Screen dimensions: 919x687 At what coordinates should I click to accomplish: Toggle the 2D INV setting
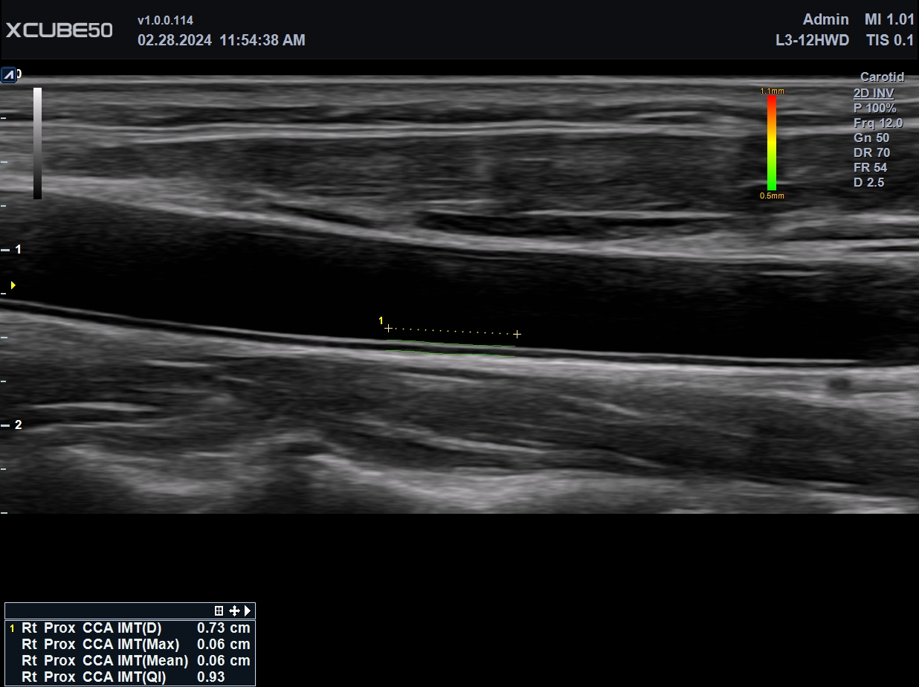tap(874, 93)
